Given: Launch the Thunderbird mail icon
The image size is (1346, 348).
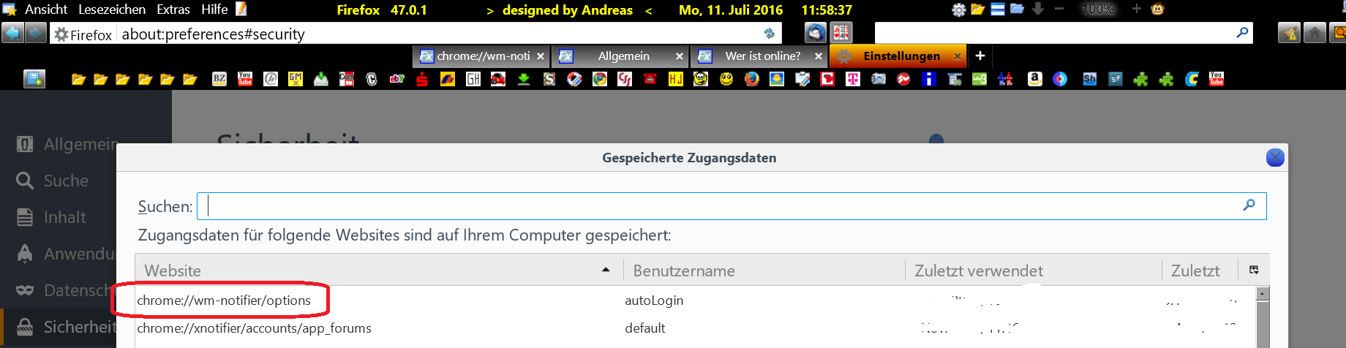Looking at the screenshot, I should coord(816,33).
